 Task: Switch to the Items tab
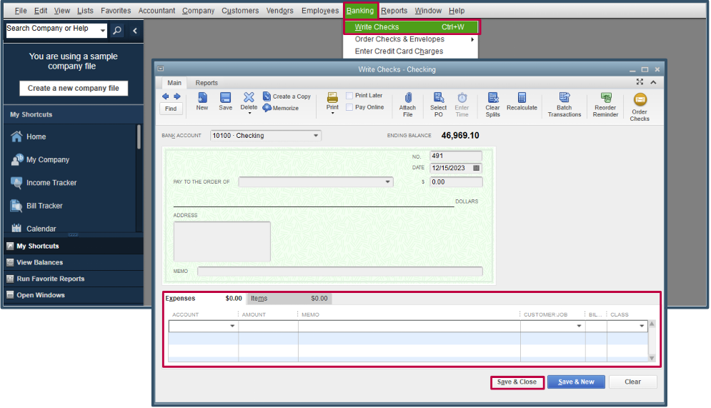[x=289, y=298]
